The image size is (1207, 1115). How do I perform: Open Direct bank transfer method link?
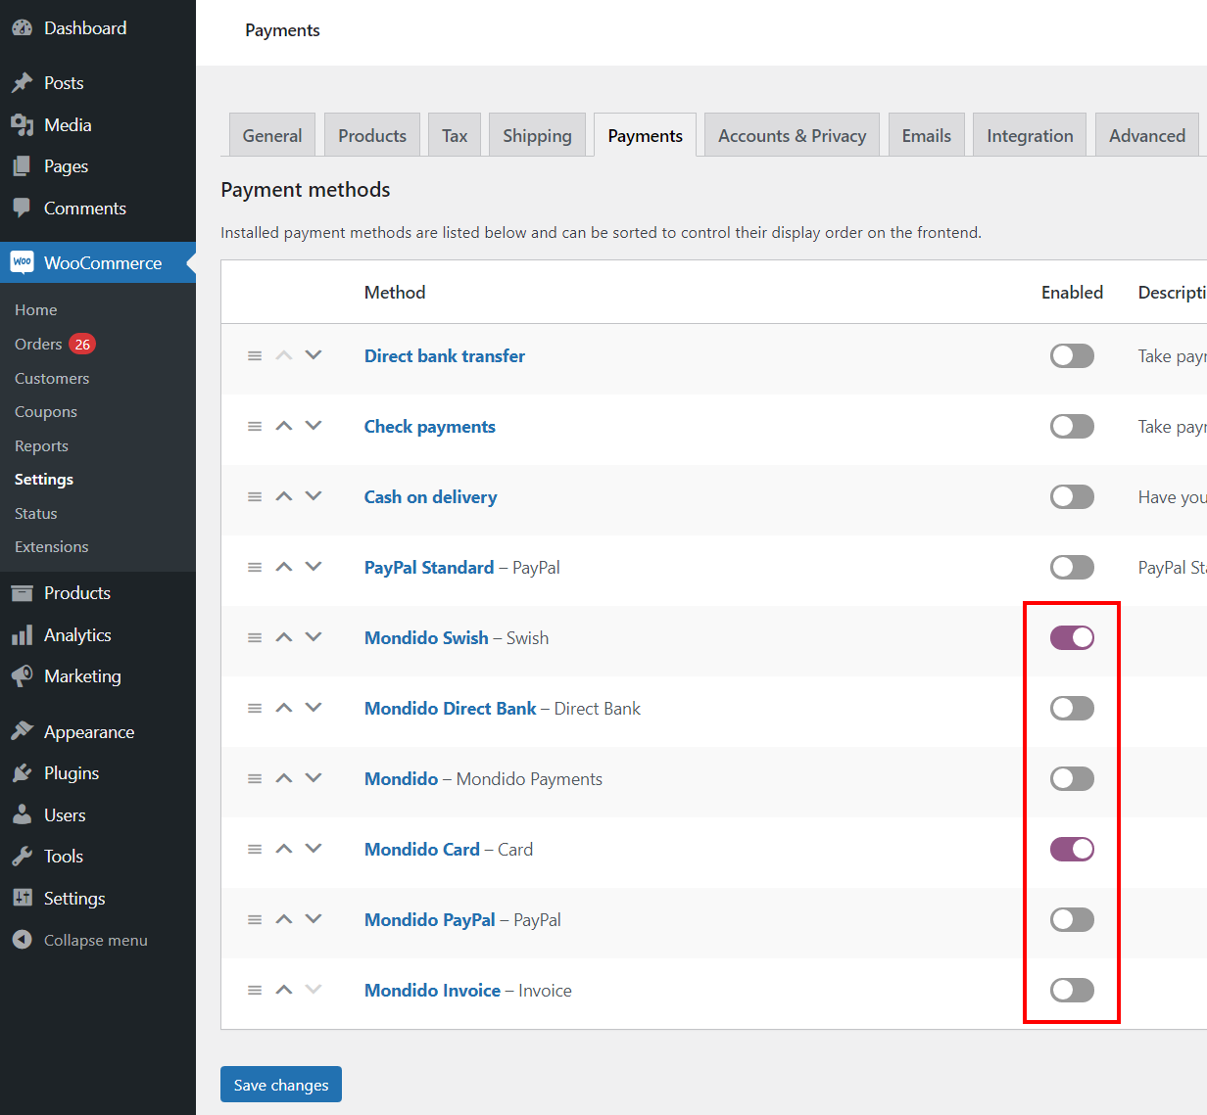[x=445, y=356]
